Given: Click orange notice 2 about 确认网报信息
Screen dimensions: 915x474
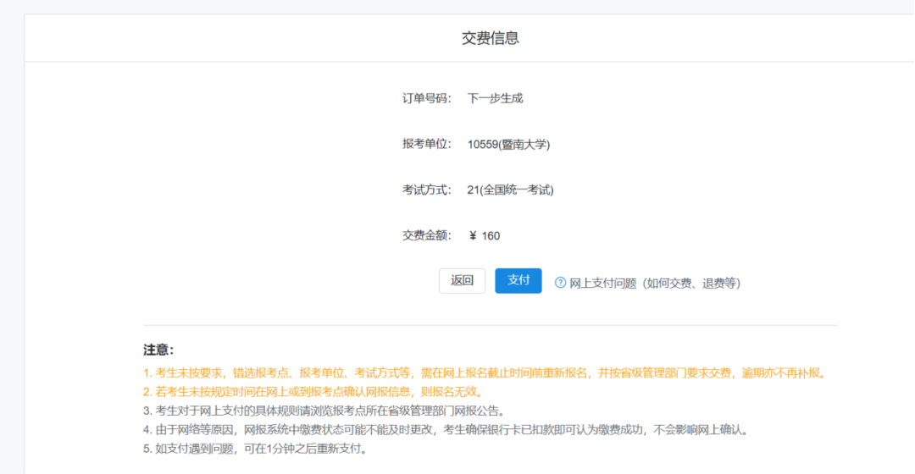Looking at the screenshot, I should click(x=313, y=391).
